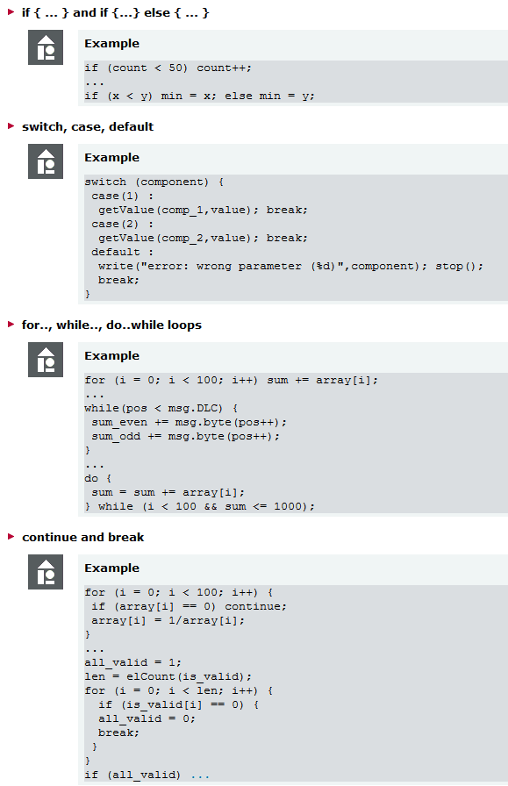508x786 pixels.
Task: Click the blue ellipsis after 'if (all_valid)'
Action: coord(200,775)
